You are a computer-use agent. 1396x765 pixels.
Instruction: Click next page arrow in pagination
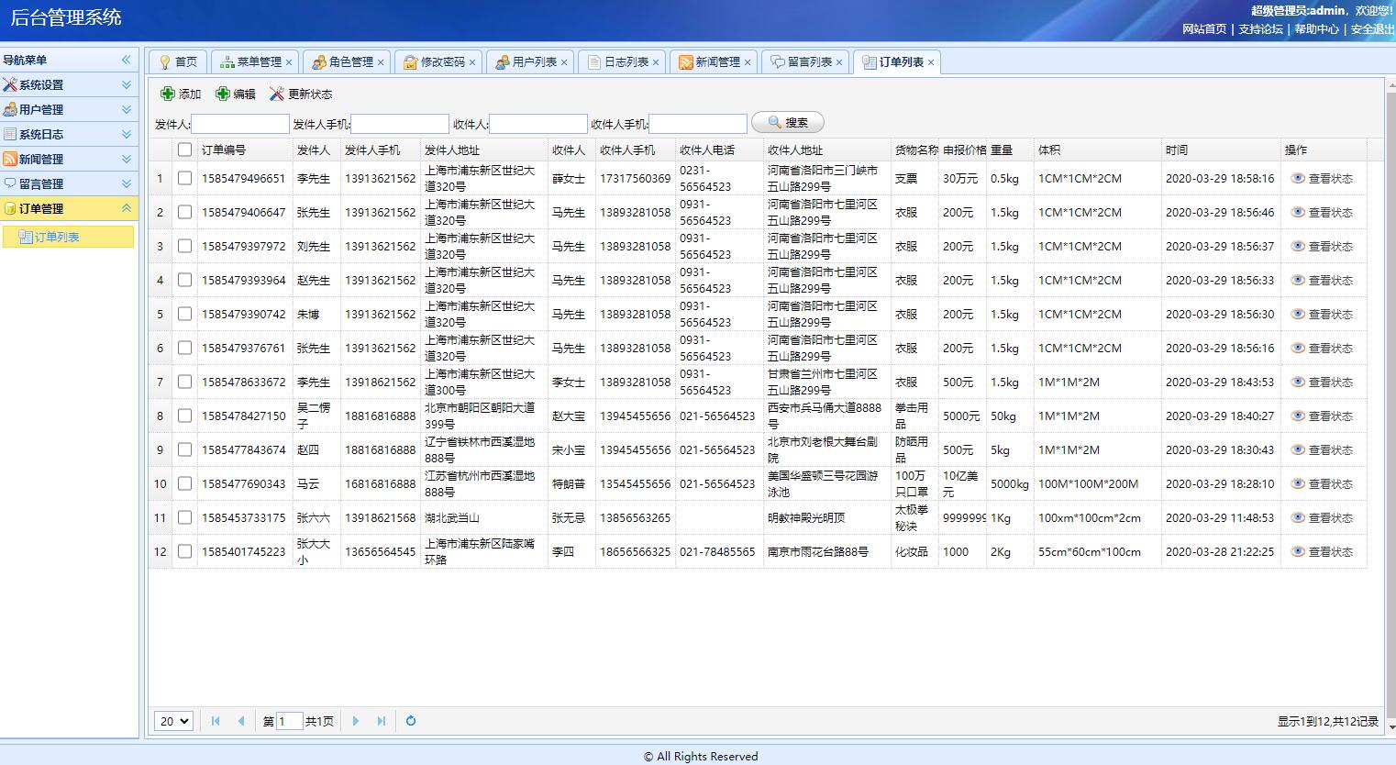356,721
